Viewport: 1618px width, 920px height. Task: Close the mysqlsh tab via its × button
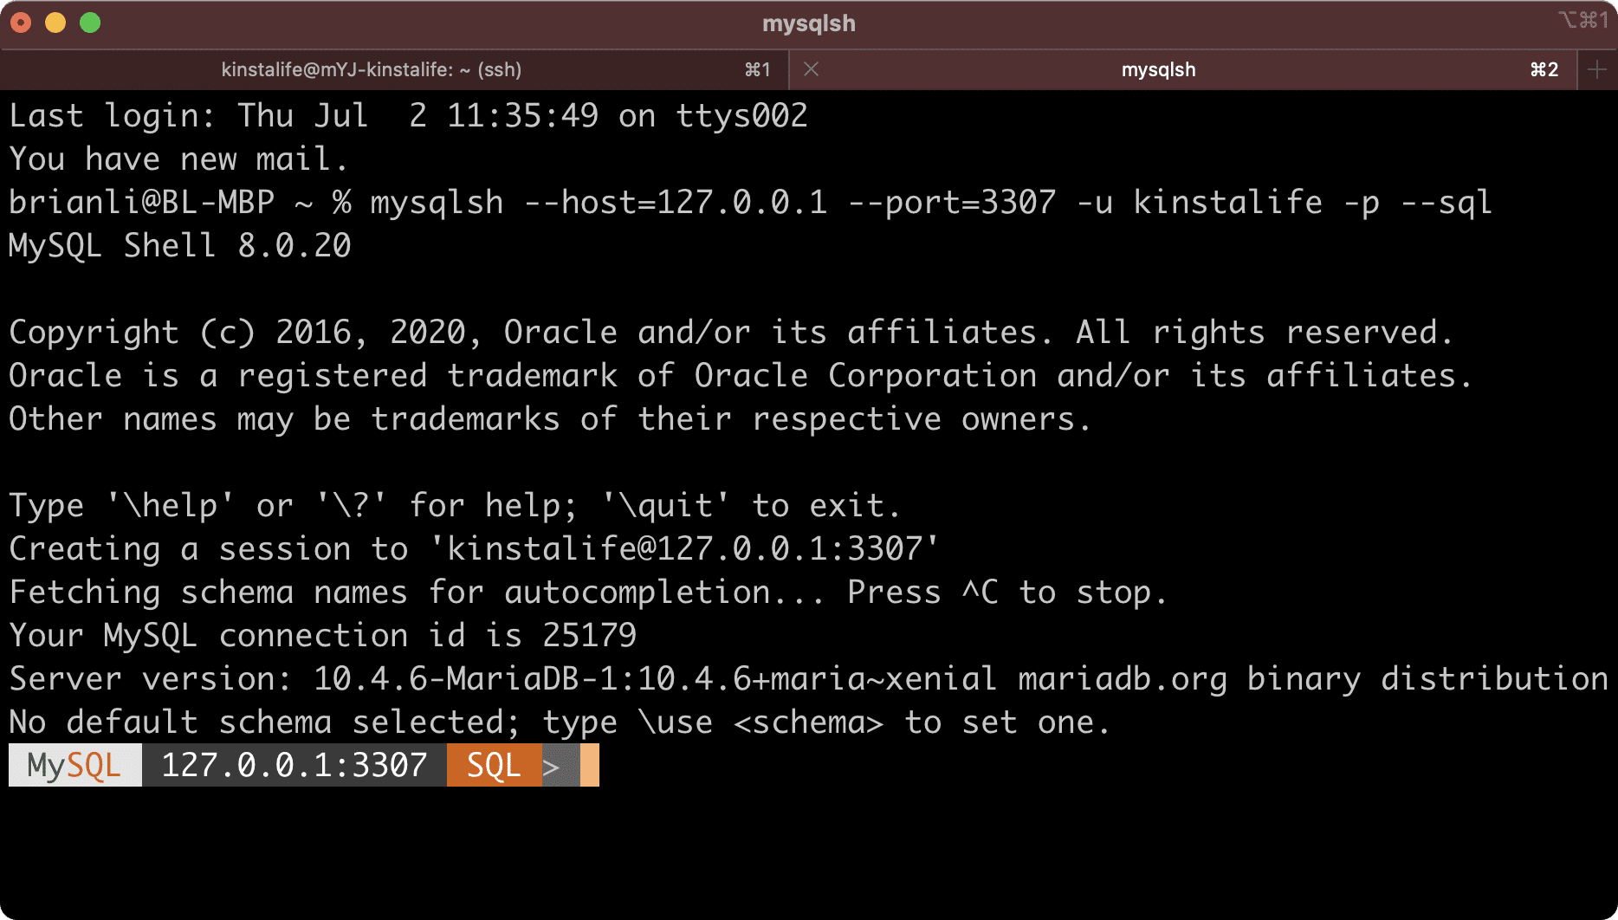click(x=811, y=69)
